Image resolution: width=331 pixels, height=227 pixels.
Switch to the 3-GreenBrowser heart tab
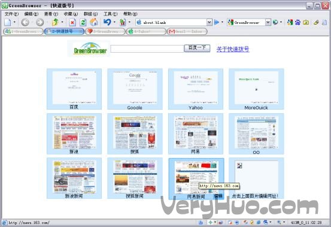105,32
